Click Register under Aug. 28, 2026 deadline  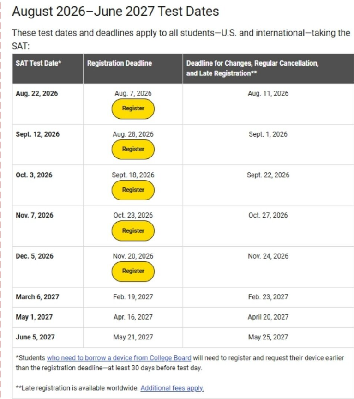point(133,149)
